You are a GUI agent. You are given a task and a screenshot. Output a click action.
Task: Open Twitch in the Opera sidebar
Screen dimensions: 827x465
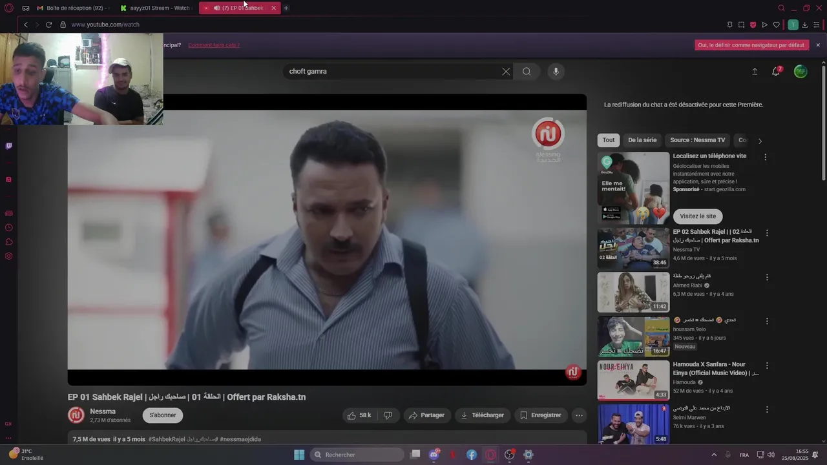click(x=8, y=146)
